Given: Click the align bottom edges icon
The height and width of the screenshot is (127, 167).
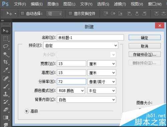Looking at the screenshot, I should pyautogui.click(x=120, y=13).
